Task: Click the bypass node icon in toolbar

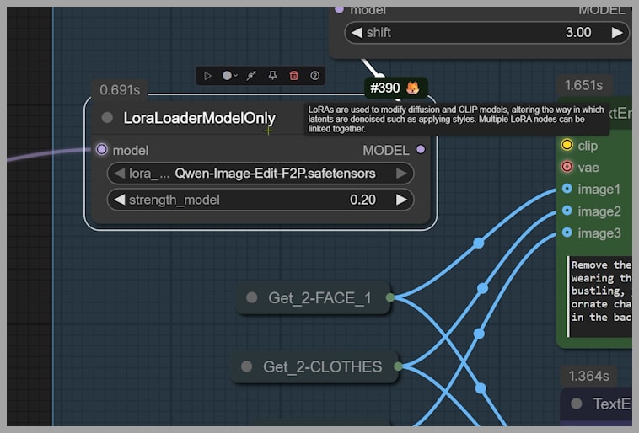Action: 251,76
